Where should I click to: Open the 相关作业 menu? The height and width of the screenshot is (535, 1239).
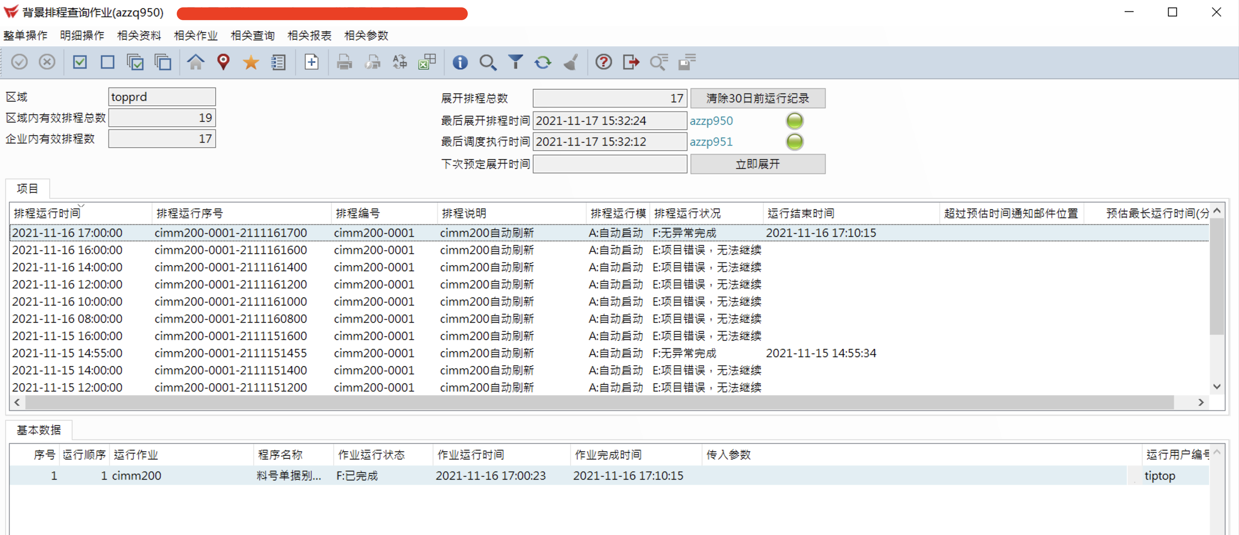tap(195, 35)
